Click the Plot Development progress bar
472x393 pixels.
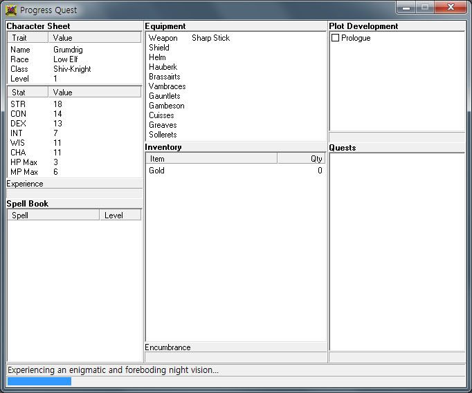tap(397, 137)
